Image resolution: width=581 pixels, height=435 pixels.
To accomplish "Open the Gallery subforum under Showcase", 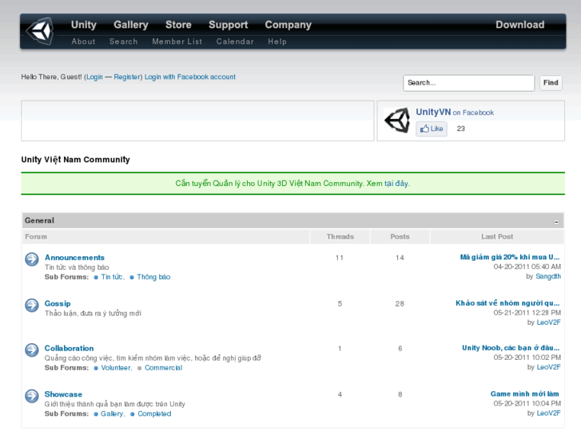I will point(112,413).
